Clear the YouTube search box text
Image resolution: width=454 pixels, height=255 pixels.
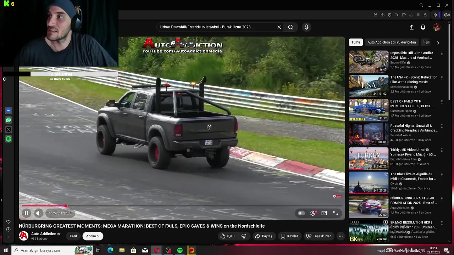[x=279, y=27]
